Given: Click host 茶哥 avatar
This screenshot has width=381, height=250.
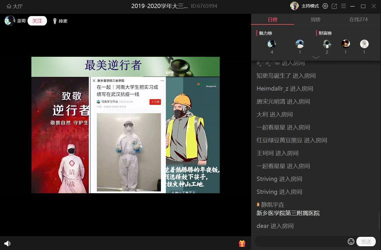Looking at the screenshot, I should tap(10, 21).
